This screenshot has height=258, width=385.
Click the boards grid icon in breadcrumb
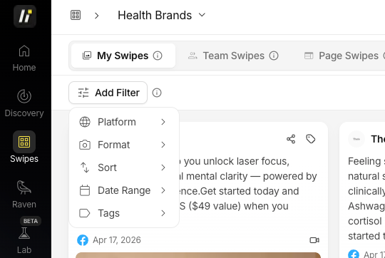76,15
